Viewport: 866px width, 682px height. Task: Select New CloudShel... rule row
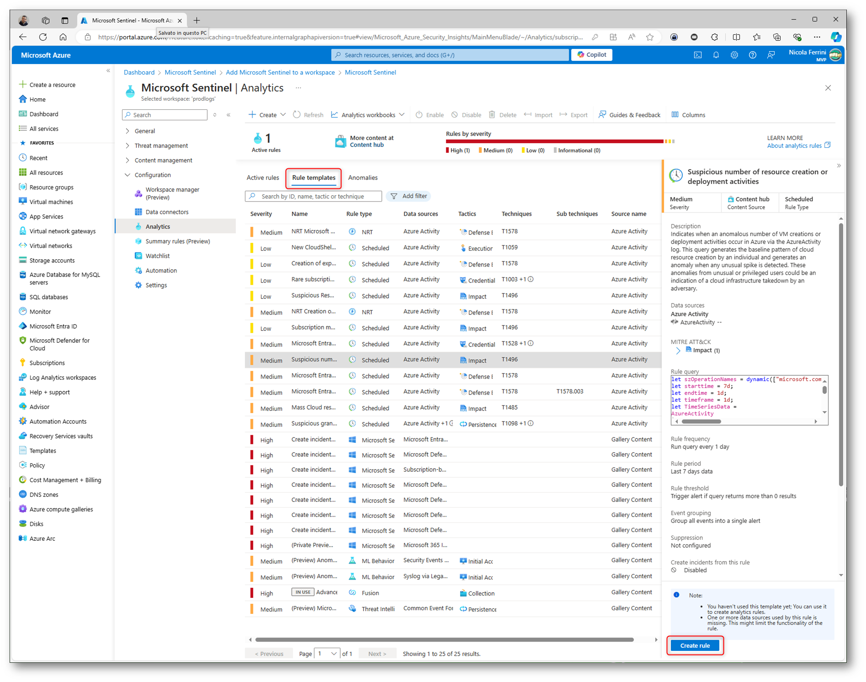pyautogui.click(x=453, y=248)
